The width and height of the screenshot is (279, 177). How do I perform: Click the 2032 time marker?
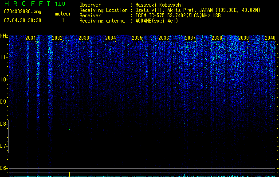[x=57, y=38]
